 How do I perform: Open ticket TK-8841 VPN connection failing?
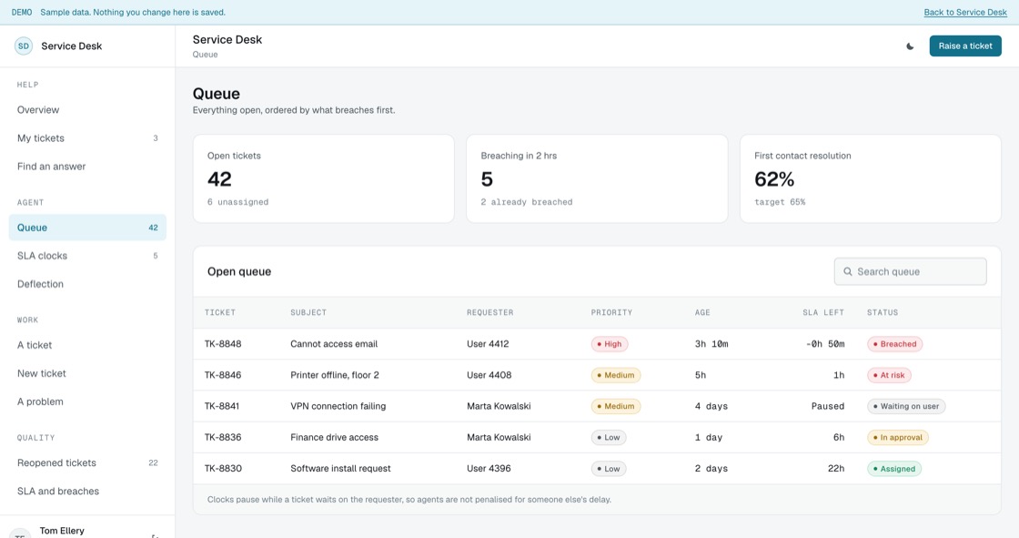[x=597, y=407]
